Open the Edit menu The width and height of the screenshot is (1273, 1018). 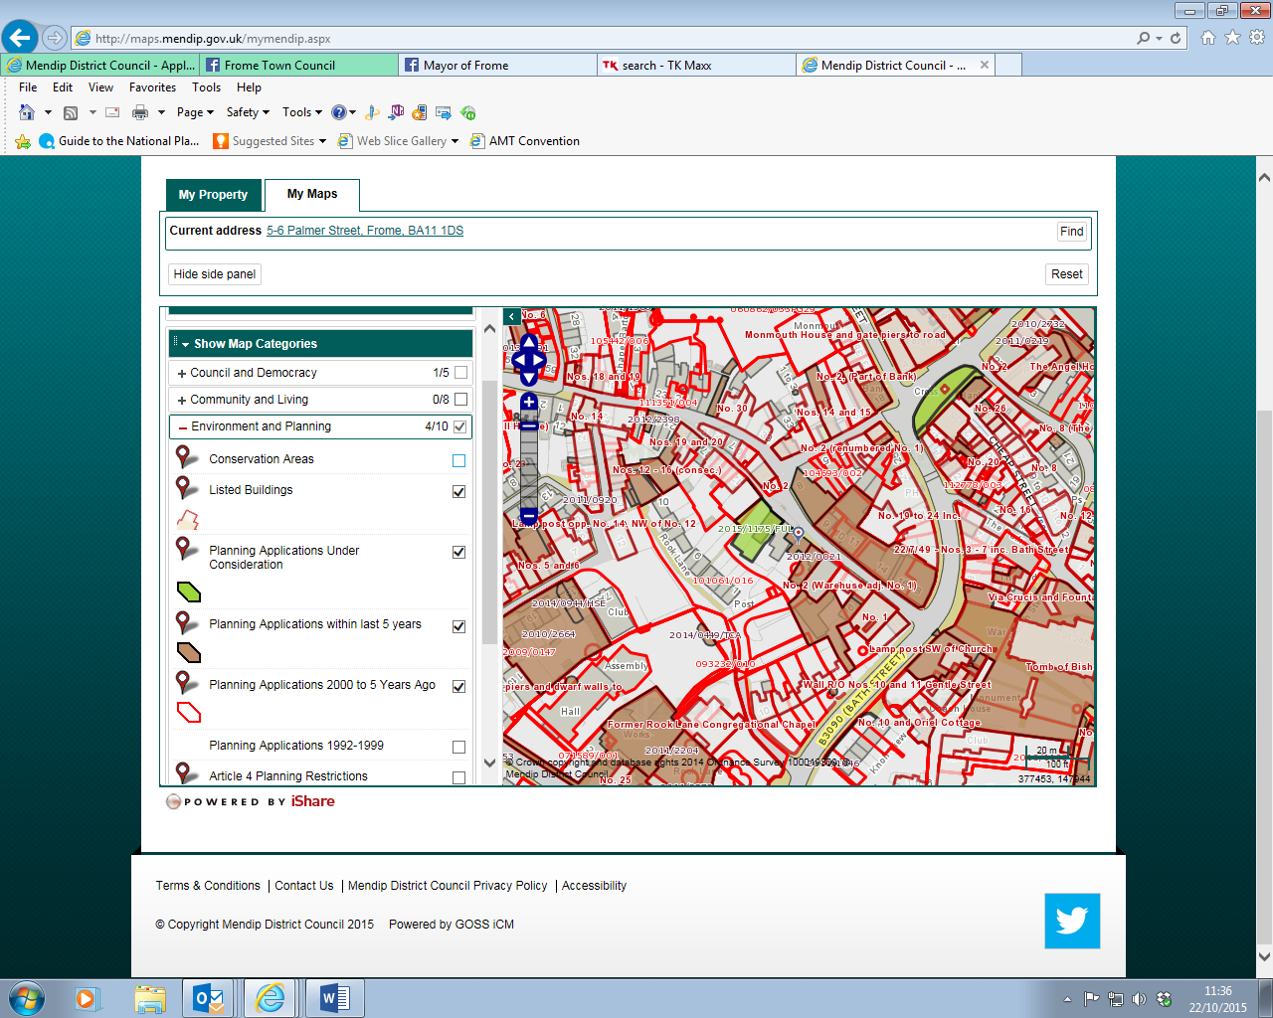tap(63, 87)
